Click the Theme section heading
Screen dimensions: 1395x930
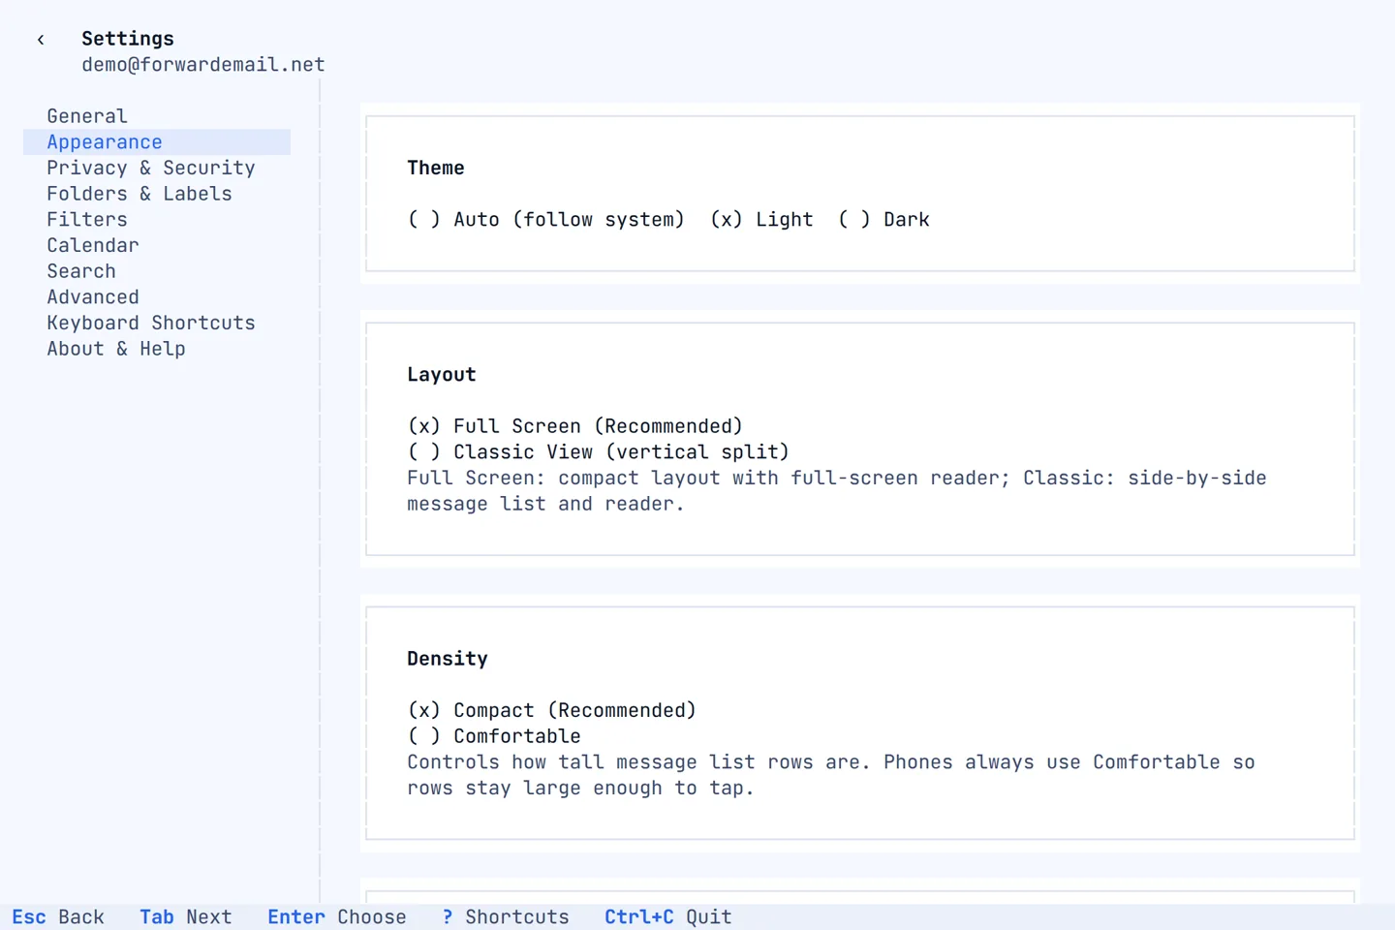pyautogui.click(x=436, y=169)
